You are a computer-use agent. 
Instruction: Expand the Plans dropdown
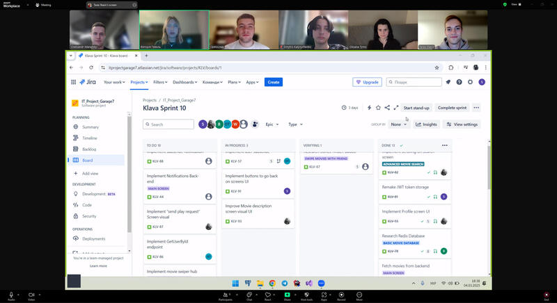[x=234, y=82]
